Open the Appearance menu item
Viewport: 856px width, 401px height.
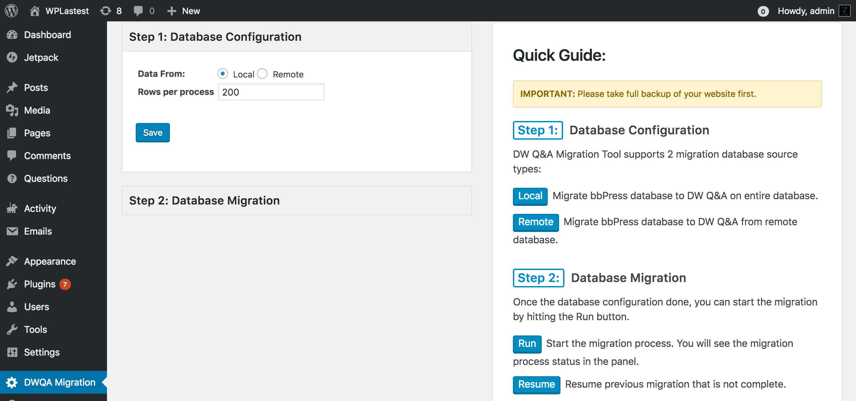50,261
